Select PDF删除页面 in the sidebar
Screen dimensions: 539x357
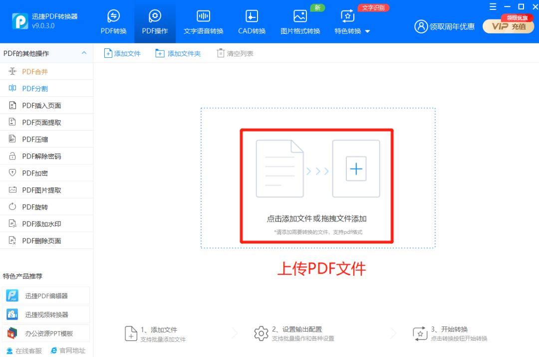click(x=46, y=241)
